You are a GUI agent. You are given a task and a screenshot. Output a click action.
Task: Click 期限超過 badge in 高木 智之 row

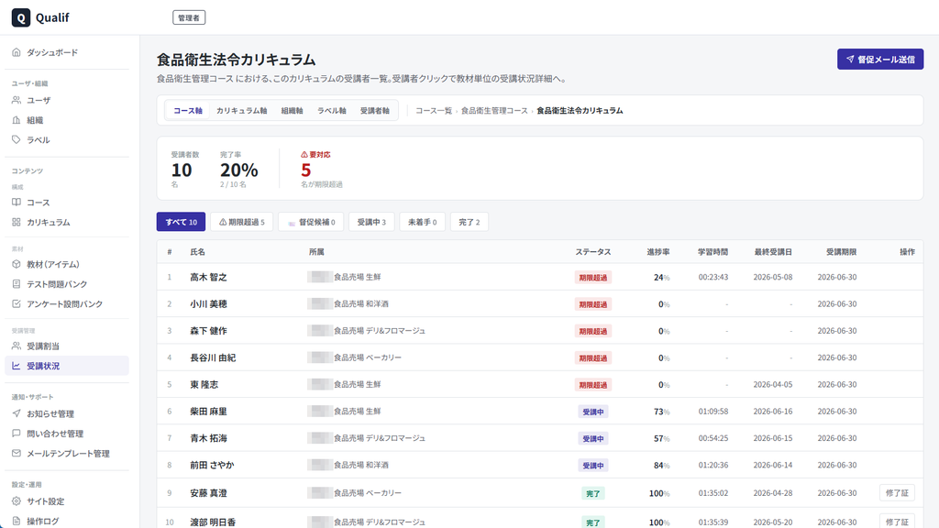(593, 278)
